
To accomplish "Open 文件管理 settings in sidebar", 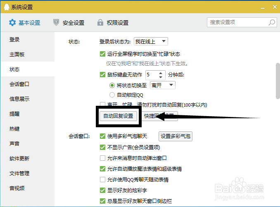I will point(28,173).
